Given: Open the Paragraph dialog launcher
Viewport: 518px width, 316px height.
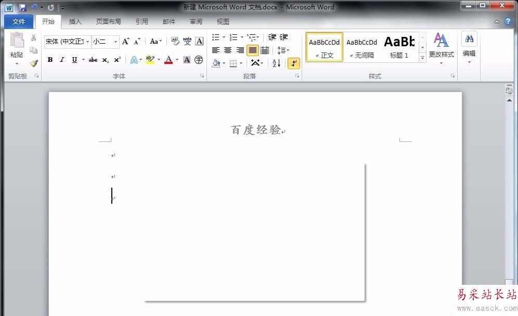Looking at the screenshot, I should [297, 76].
